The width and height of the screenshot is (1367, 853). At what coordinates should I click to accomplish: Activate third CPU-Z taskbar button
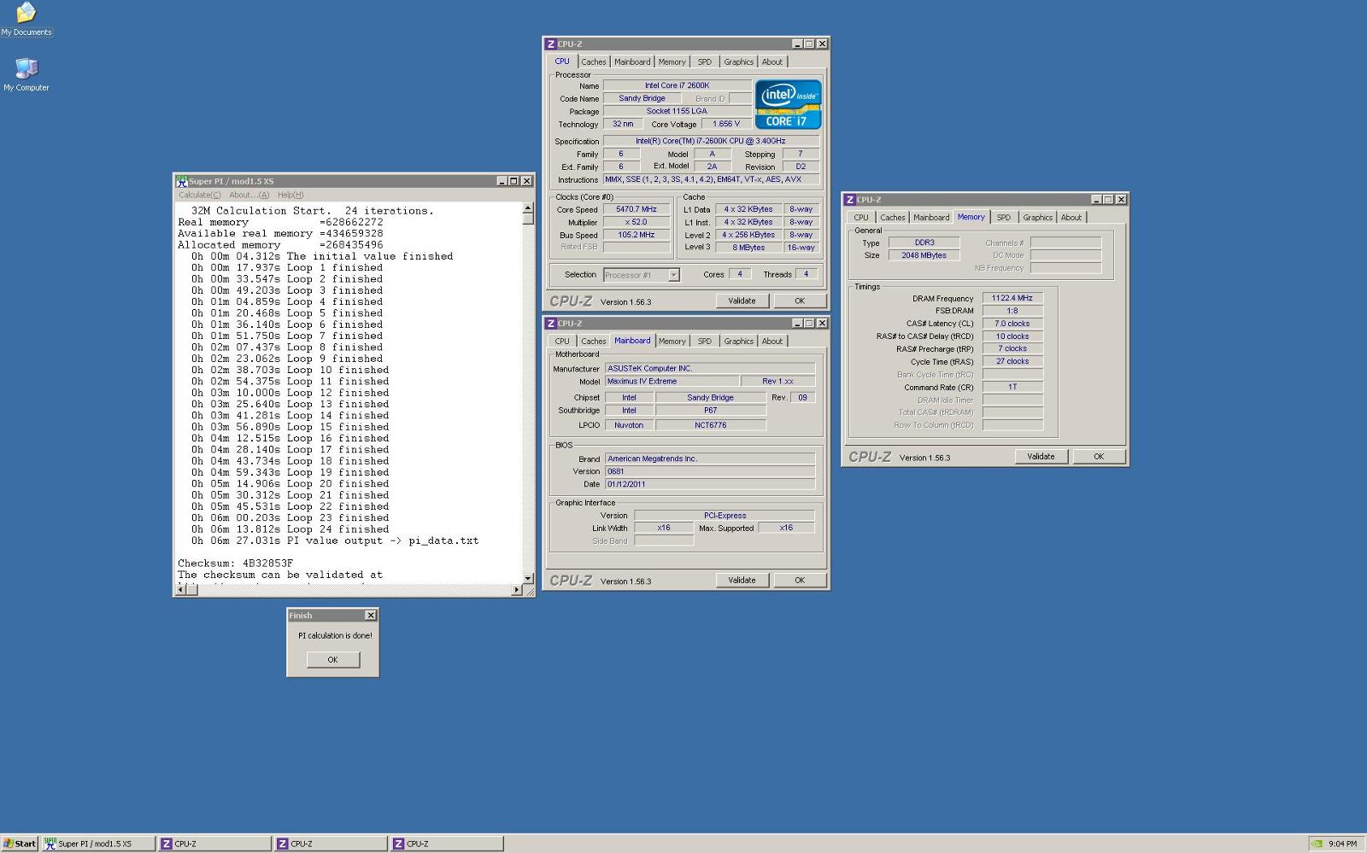[447, 844]
